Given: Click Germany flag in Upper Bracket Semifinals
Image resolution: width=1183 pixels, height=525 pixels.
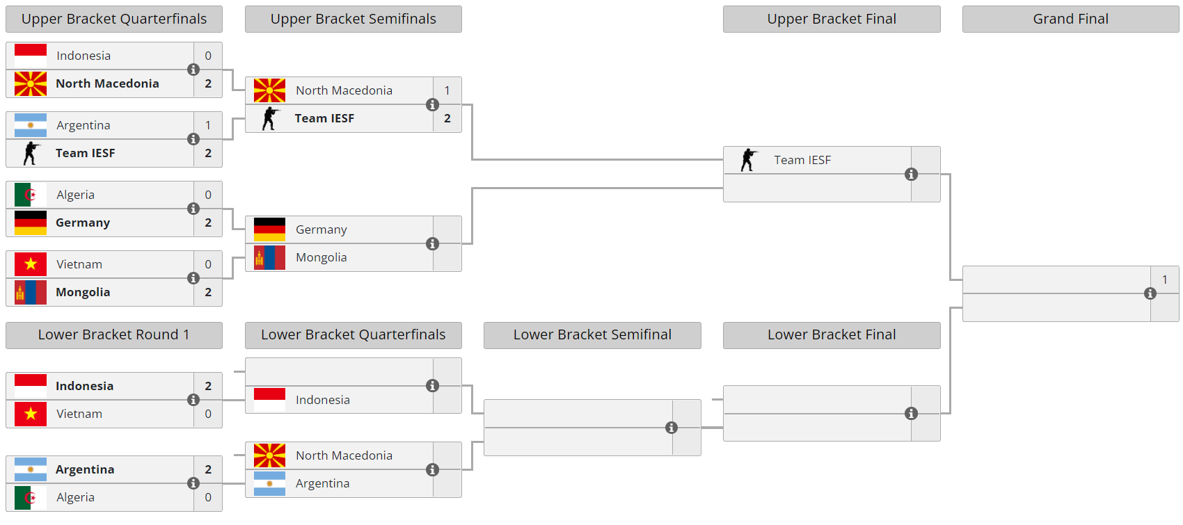Looking at the screenshot, I should pyautogui.click(x=269, y=229).
